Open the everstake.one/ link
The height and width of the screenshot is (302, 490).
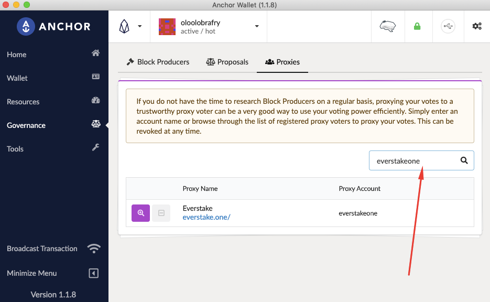(206, 217)
